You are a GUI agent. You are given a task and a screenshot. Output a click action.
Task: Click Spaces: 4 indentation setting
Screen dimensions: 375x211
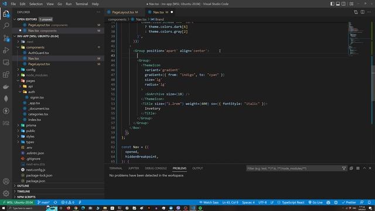click(x=248, y=202)
